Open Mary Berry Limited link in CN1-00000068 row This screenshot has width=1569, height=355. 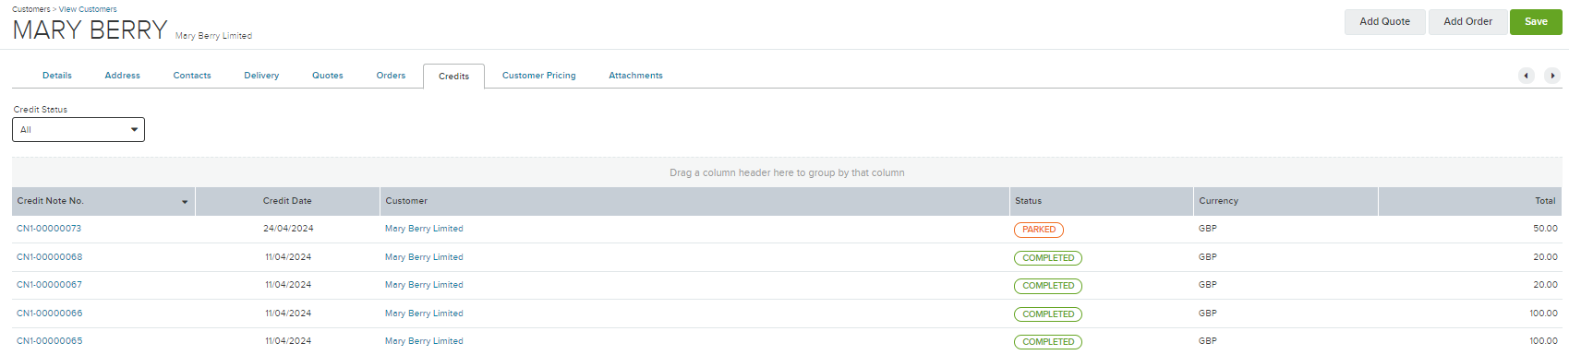(424, 257)
